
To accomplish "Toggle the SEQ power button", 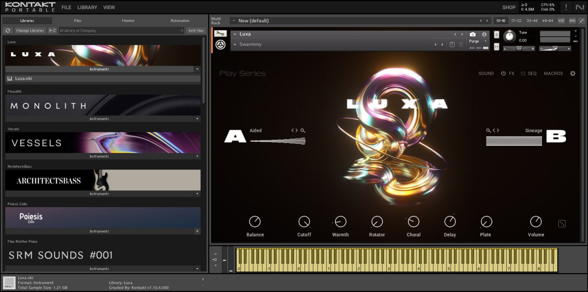I will (x=523, y=73).
